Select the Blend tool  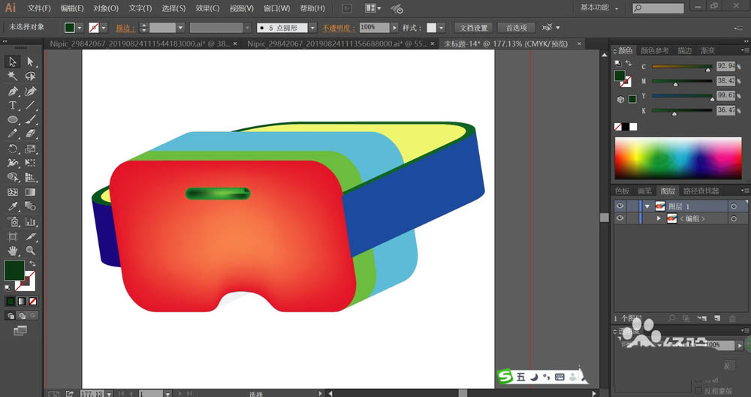point(31,206)
